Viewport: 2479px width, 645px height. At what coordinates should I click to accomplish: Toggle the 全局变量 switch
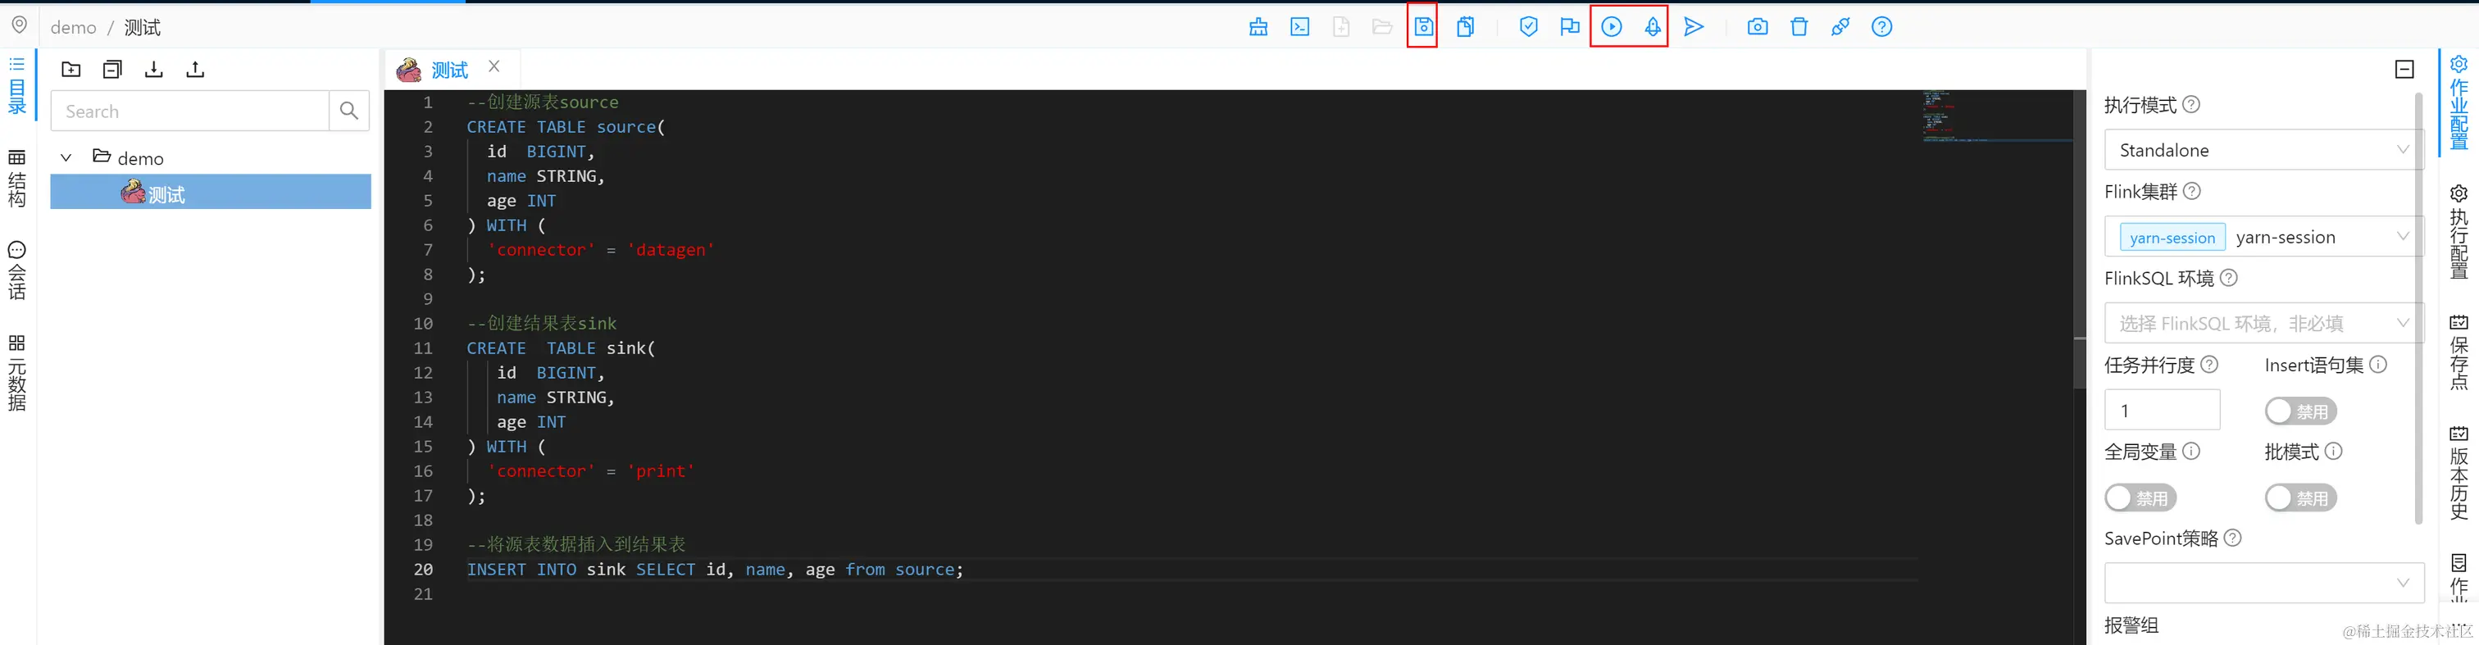point(2140,497)
